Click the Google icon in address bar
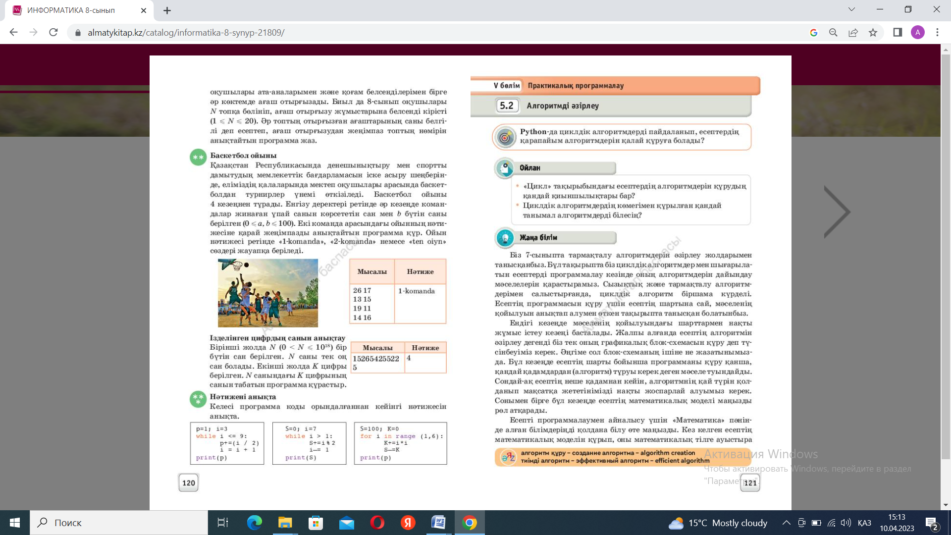The width and height of the screenshot is (951, 535). [813, 33]
